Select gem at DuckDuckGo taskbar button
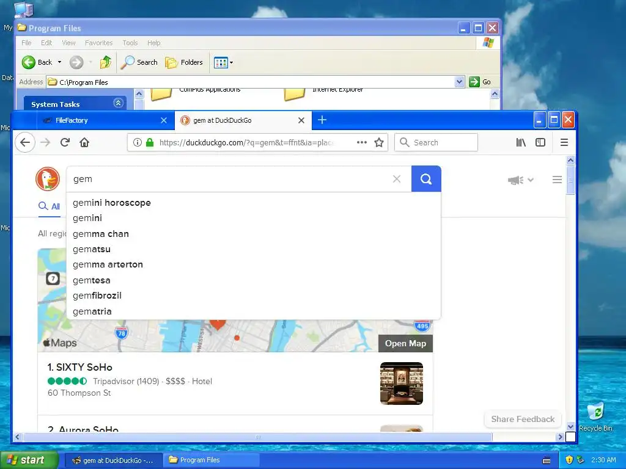626x469 pixels. pos(114,460)
